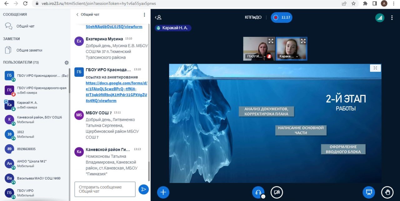Viewport: 400px width, 201px height.
Task: Open Общие заметки shared notes
Action: pos(29,50)
